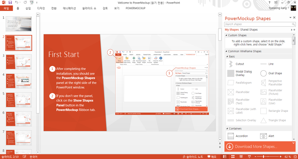
Task: Collapse the Basic shapes group
Action: (227, 56)
